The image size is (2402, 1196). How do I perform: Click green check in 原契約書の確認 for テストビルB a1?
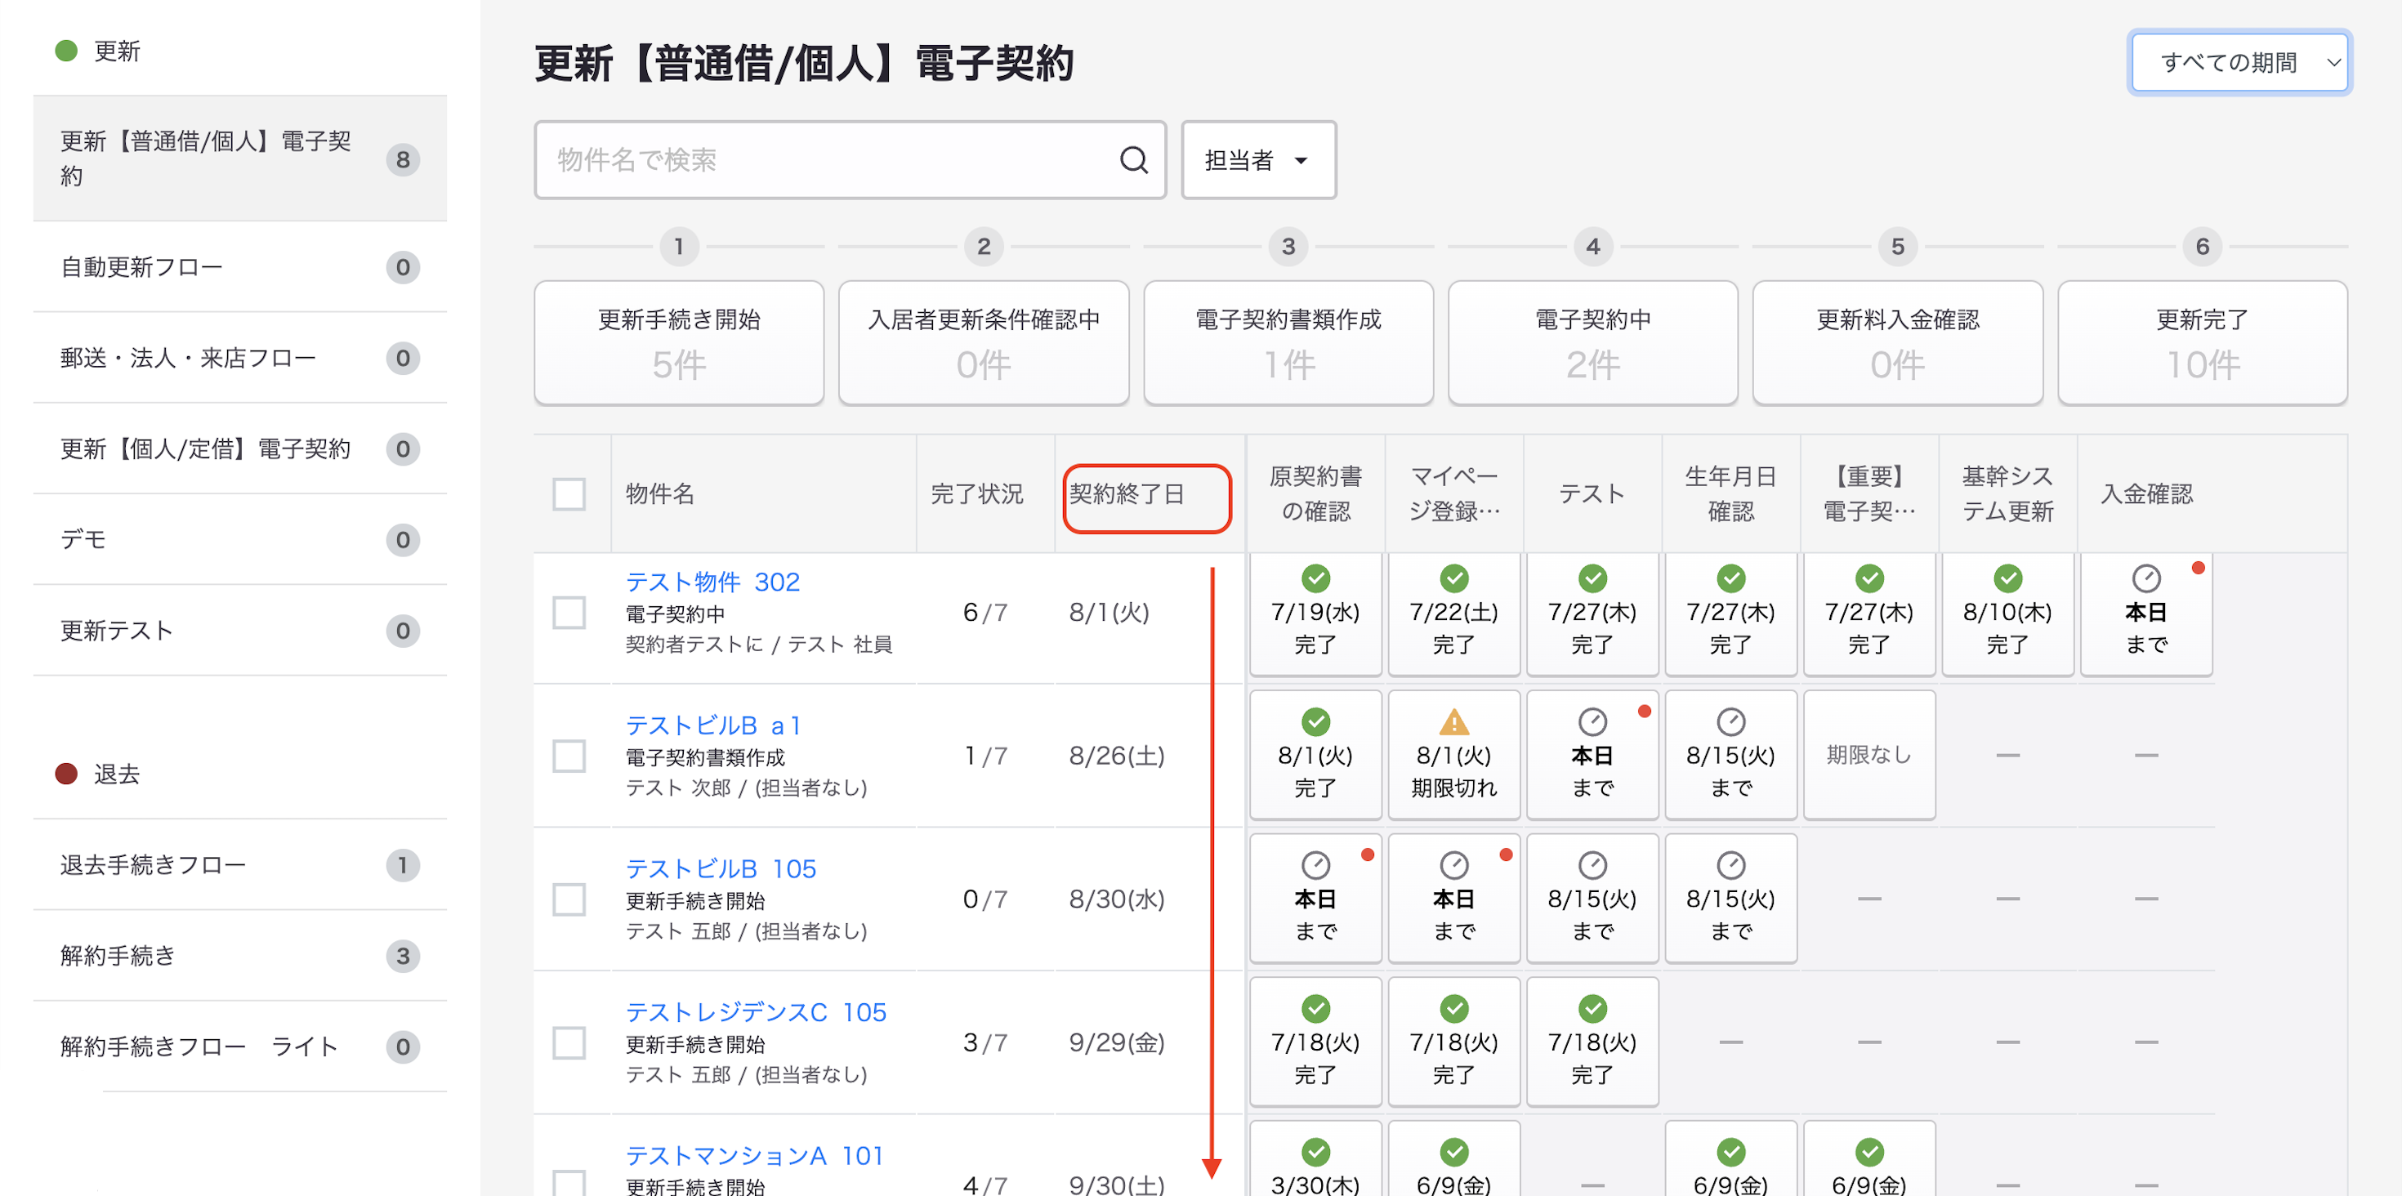coord(1315,721)
